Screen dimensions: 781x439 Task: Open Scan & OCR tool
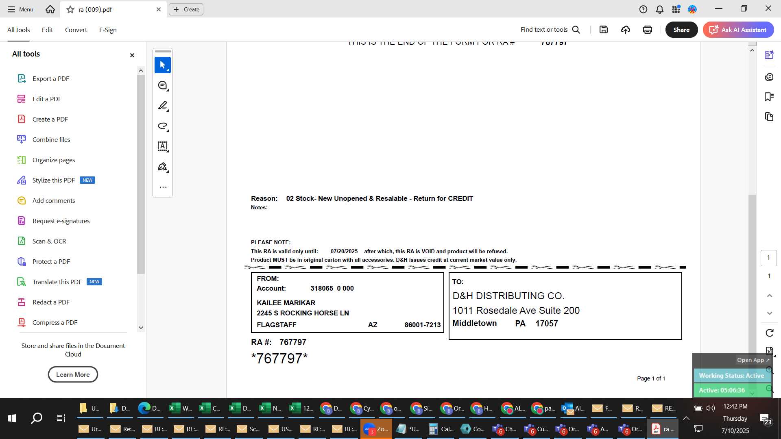coord(49,241)
